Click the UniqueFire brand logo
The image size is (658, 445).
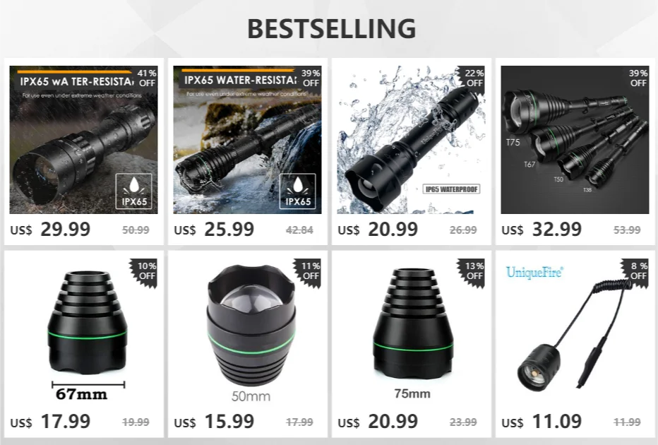coord(534,273)
